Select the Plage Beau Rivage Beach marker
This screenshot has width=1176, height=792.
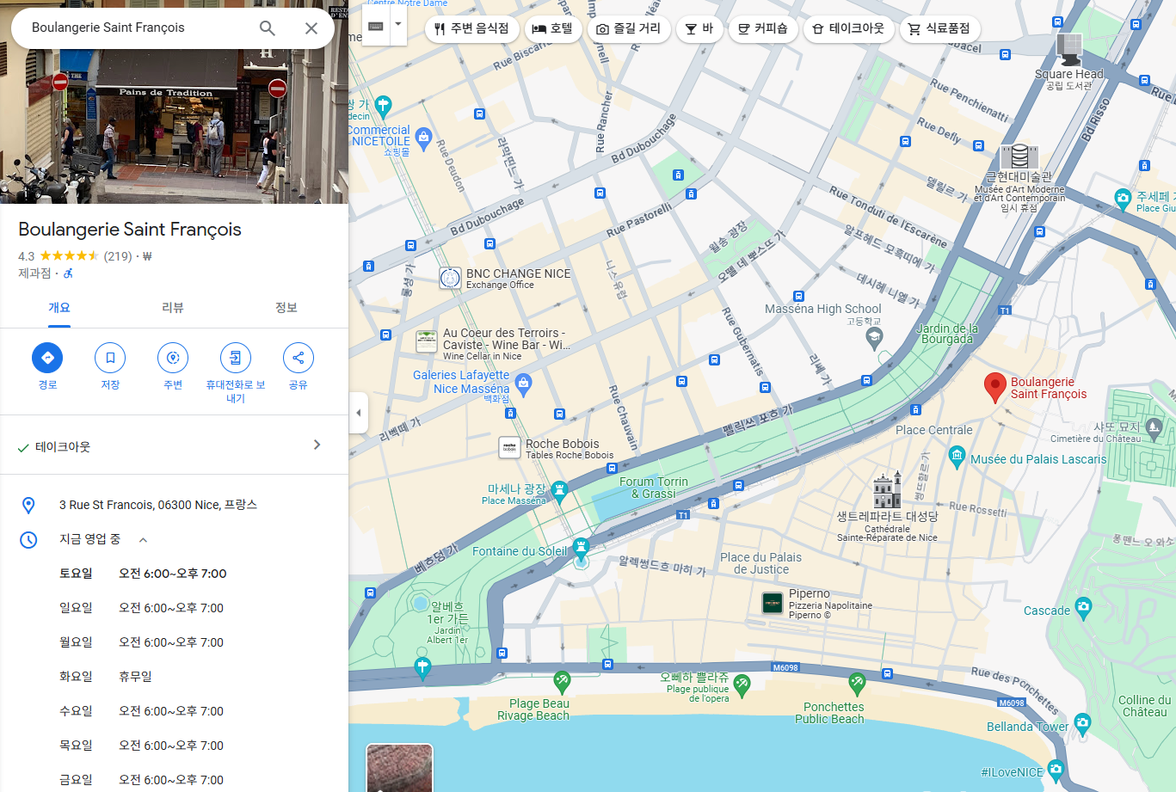point(562,682)
